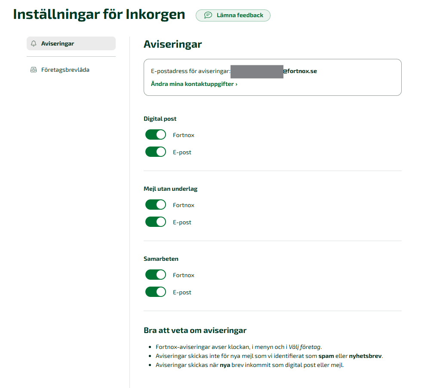This screenshot has width=443, height=388.
Task: Switch off Fortnox notifications for Samarbeten
Action: tap(155, 275)
